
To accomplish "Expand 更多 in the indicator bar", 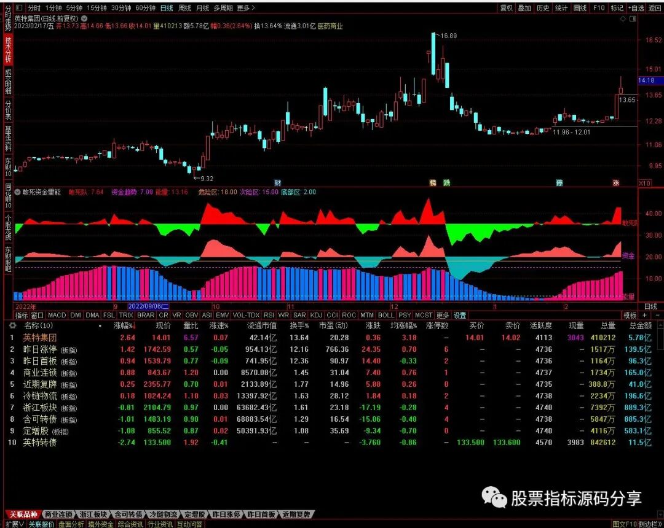I will [443, 316].
